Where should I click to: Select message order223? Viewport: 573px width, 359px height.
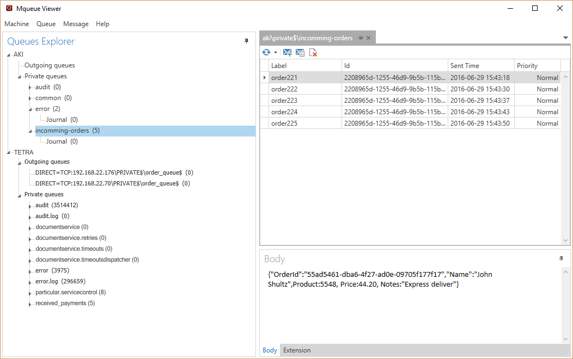(410, 100)
